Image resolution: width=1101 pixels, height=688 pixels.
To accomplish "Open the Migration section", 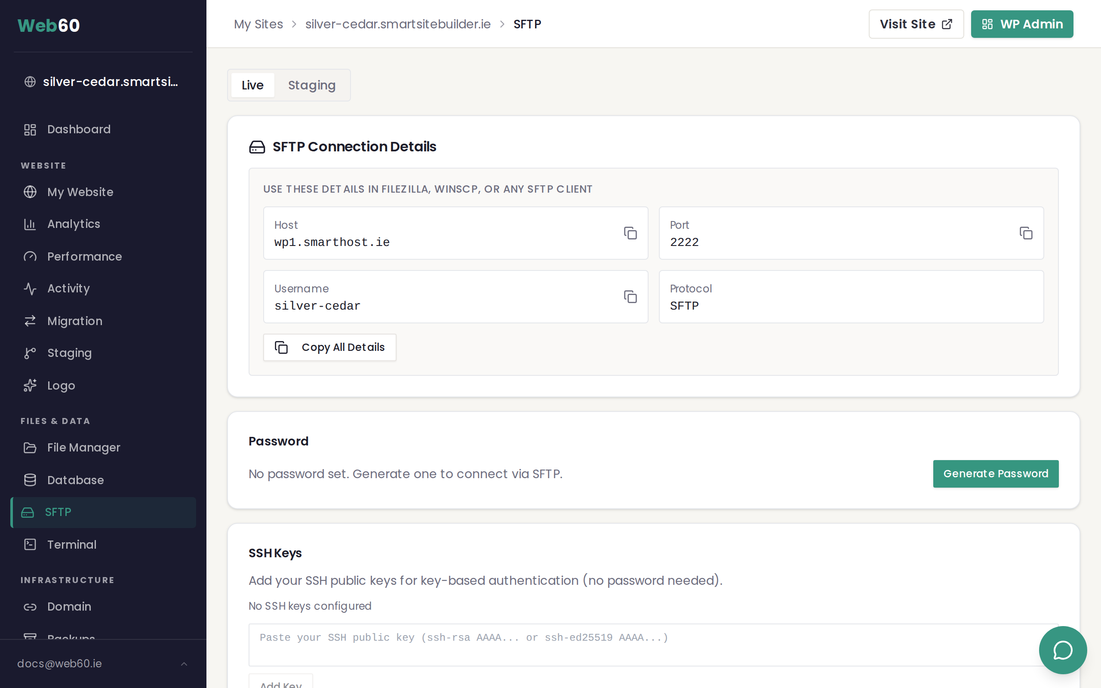I will (x=74, y=321).
